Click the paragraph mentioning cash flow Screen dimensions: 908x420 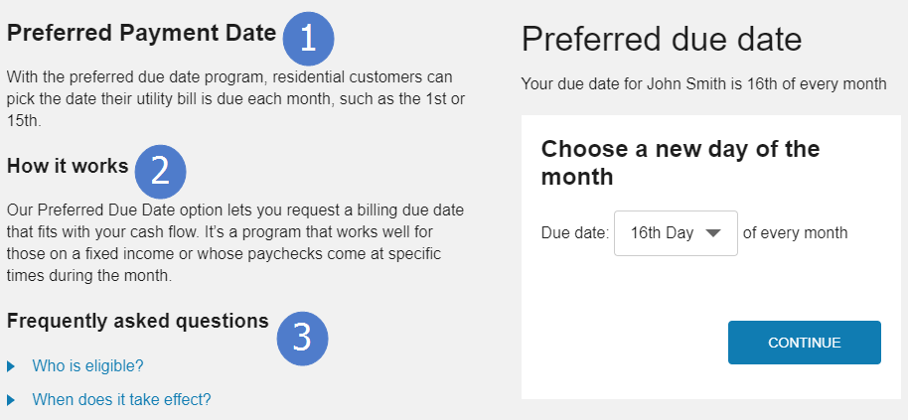tap(235, 243)
